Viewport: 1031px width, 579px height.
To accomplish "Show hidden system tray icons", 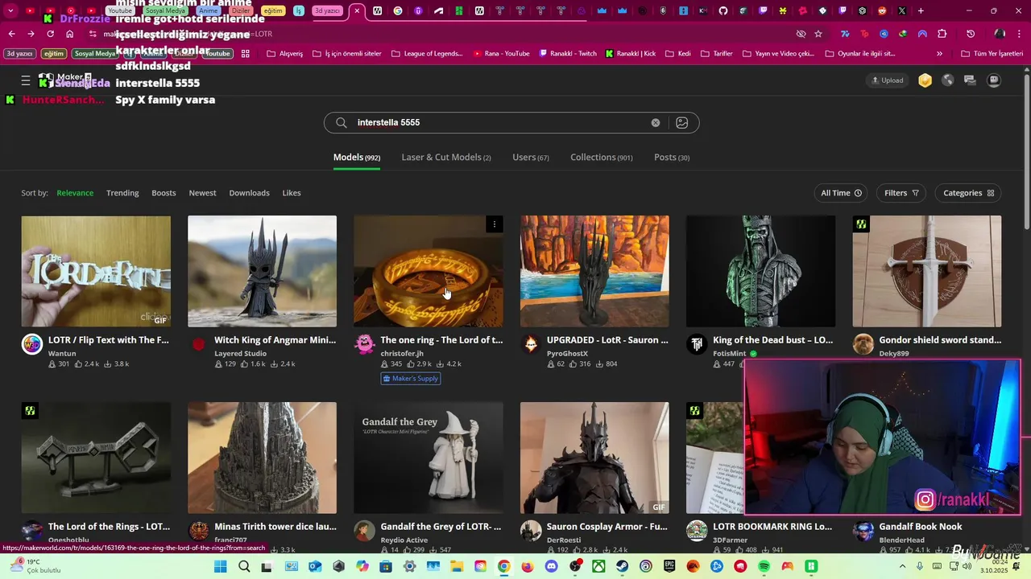I will 902,566.
